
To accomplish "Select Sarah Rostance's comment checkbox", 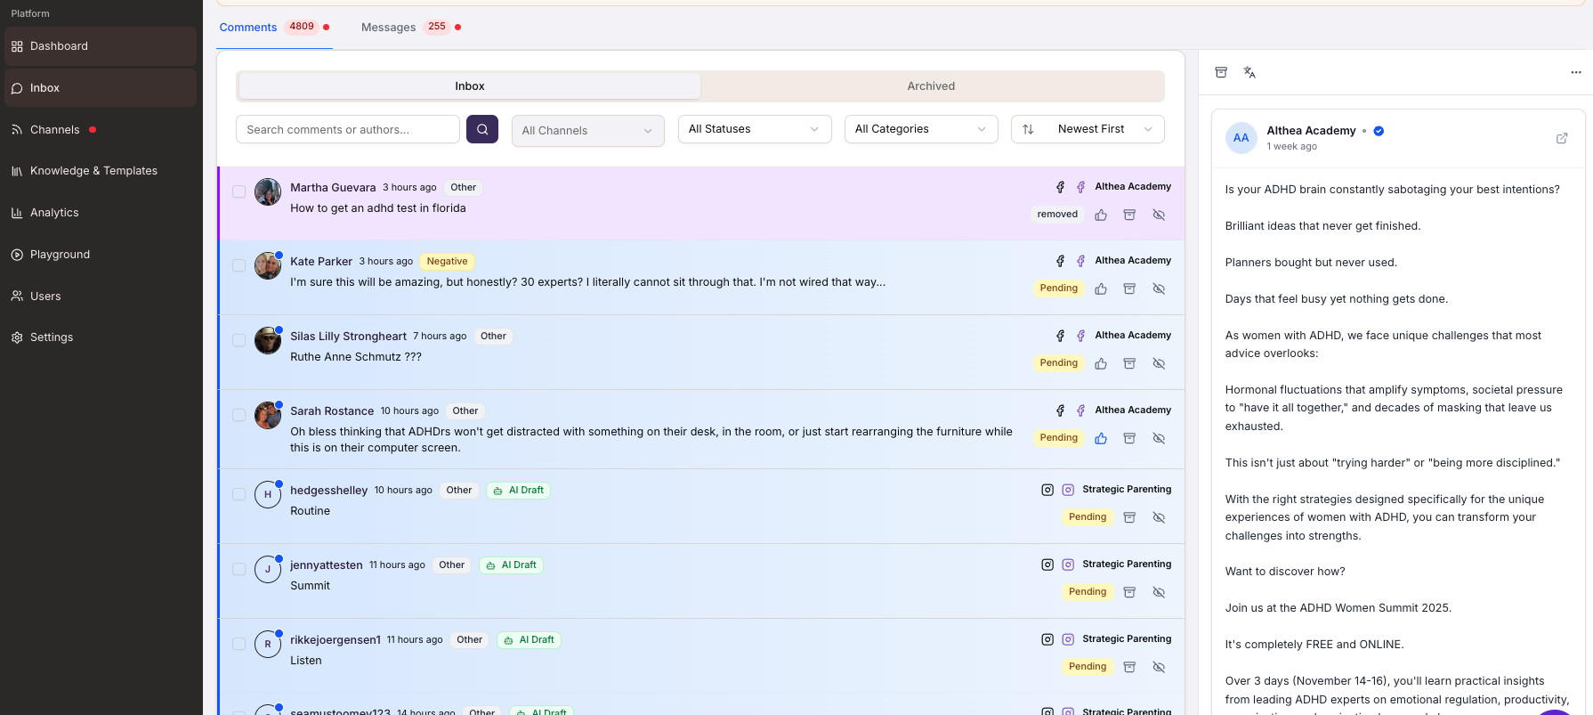I will click(x=239, y=415).
